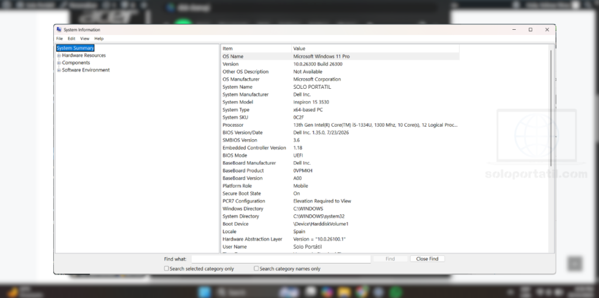599x298 pixels.
Task: Enable Search category names only checkbox
Action: pos(256,269)
